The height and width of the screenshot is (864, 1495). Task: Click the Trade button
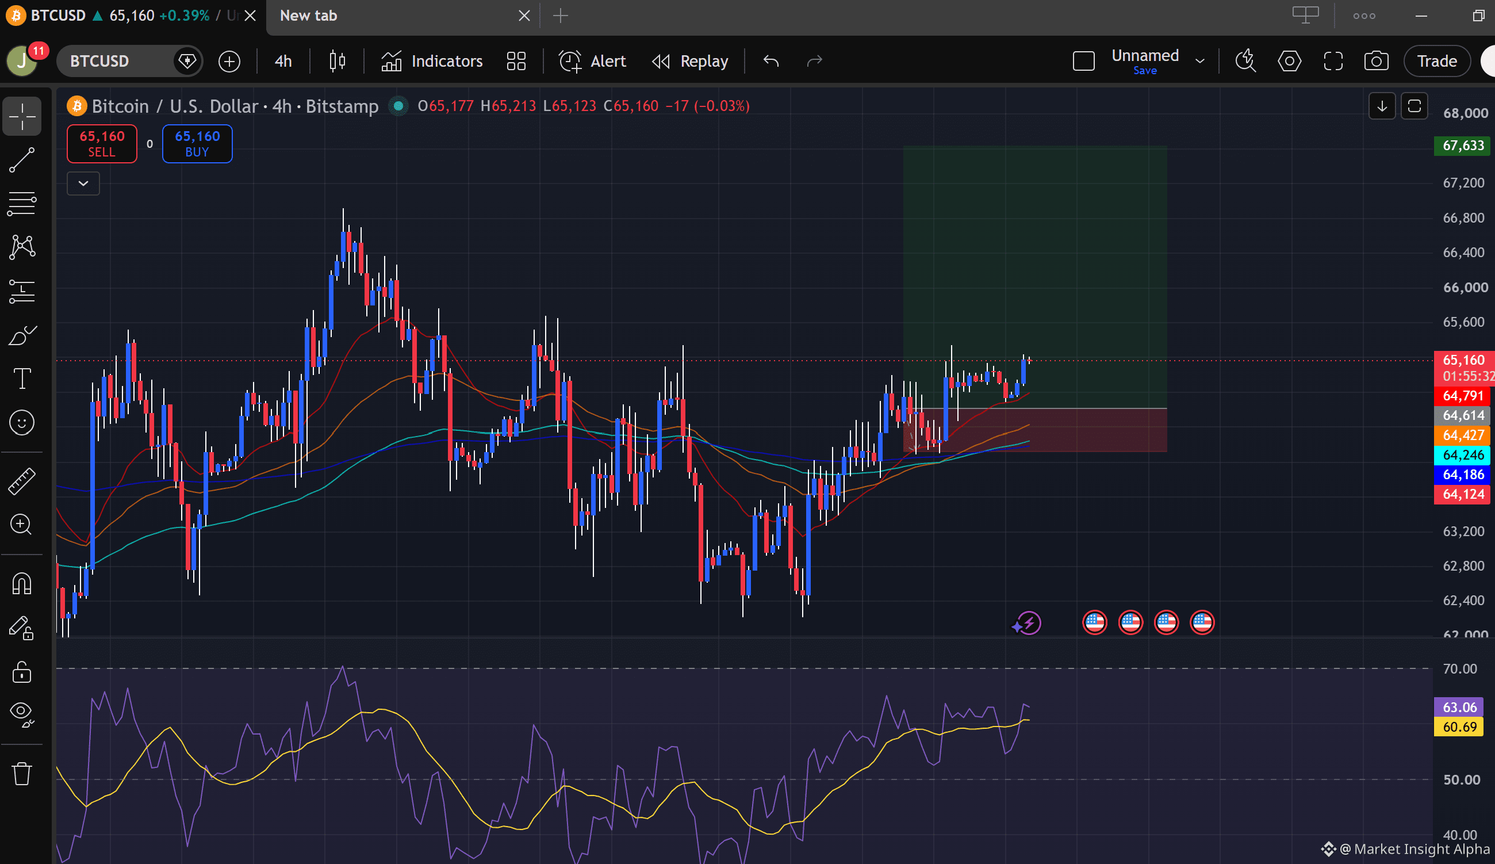tap(1436, 61)
